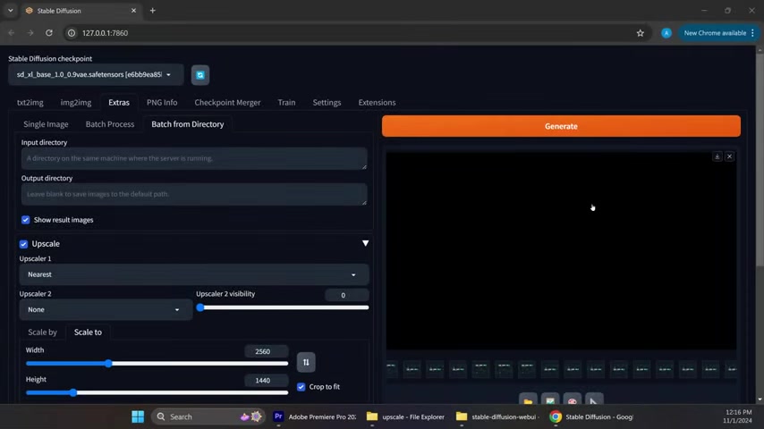Select the Scale by tab

42,332
